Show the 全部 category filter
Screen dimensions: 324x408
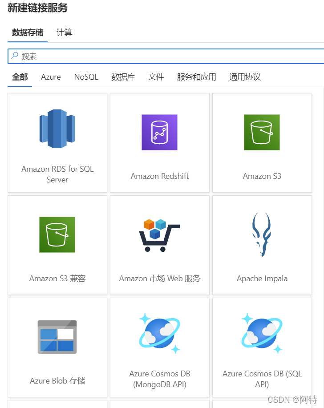(20, 77)
